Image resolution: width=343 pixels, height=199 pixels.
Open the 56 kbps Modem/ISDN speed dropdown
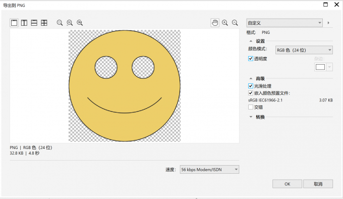(x=209, y=169)
